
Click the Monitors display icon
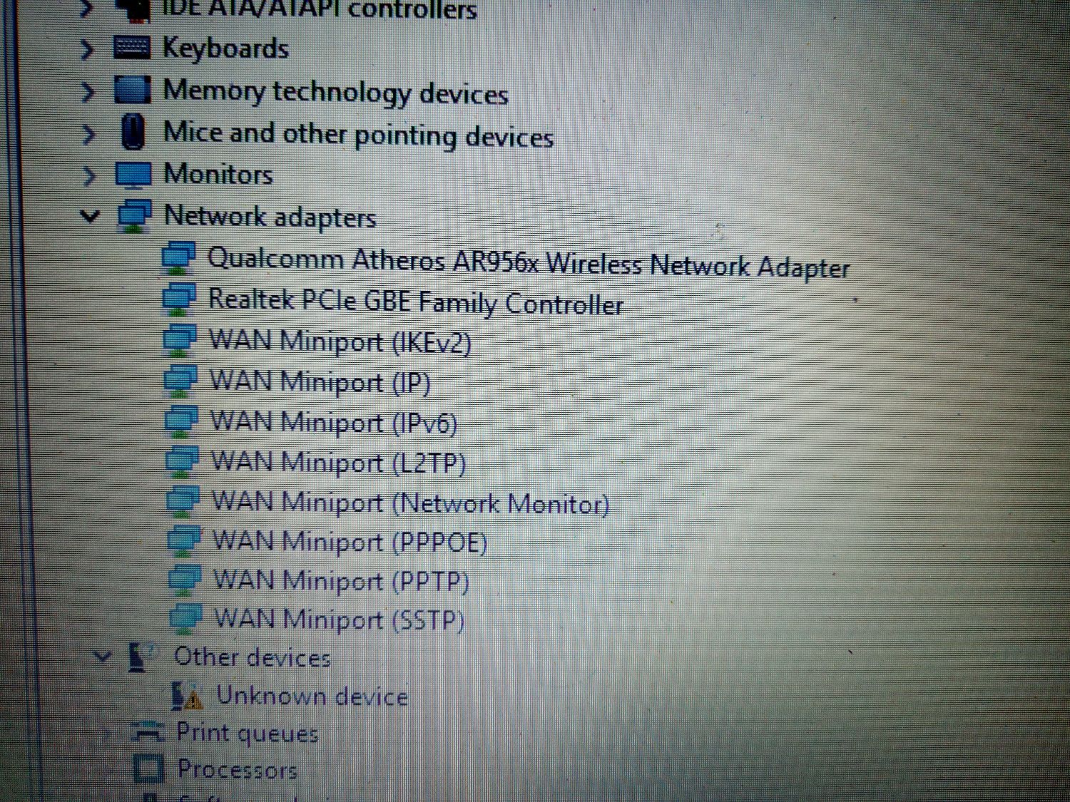point(133,175)
